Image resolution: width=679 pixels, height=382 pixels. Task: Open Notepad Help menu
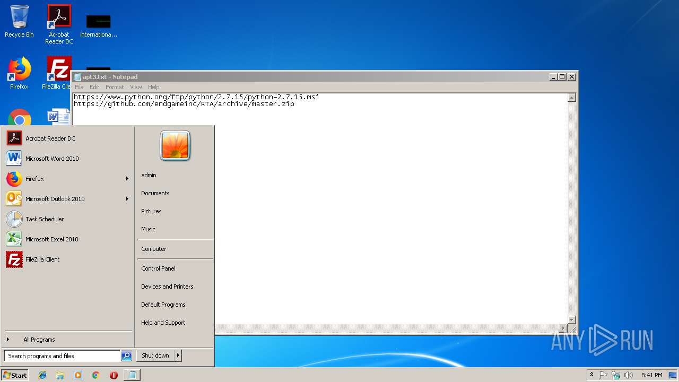153,87
